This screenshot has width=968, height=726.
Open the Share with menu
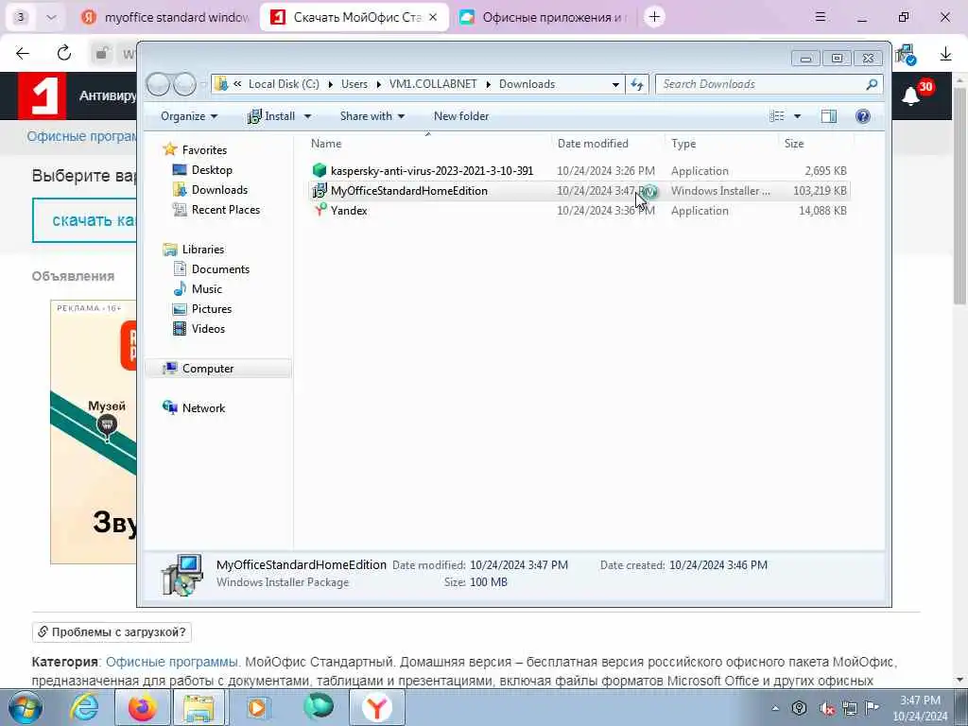(x=372, y=116)
